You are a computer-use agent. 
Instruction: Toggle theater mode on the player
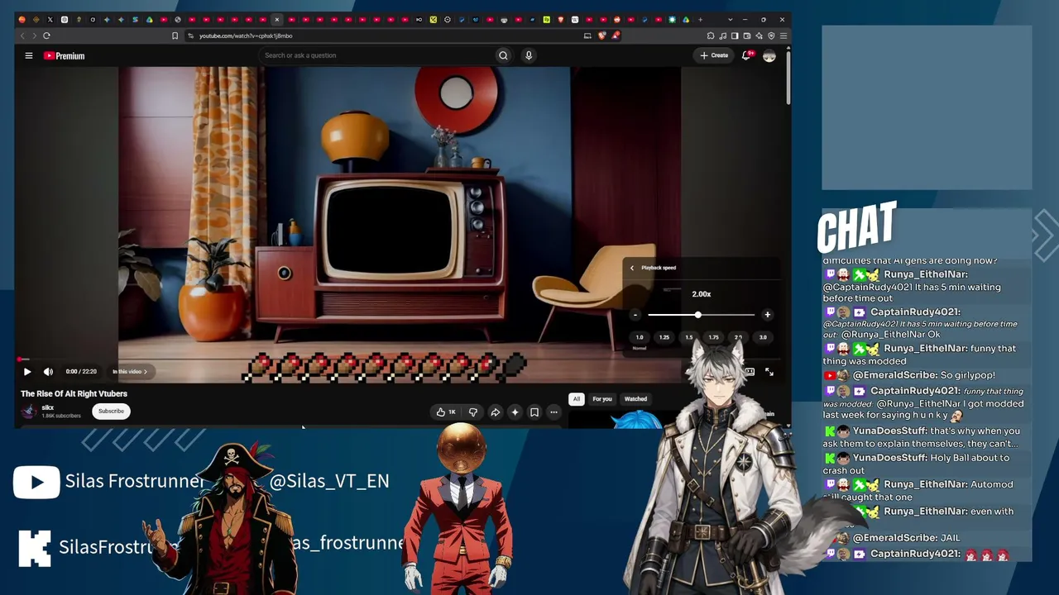click(x=750, y=372)
